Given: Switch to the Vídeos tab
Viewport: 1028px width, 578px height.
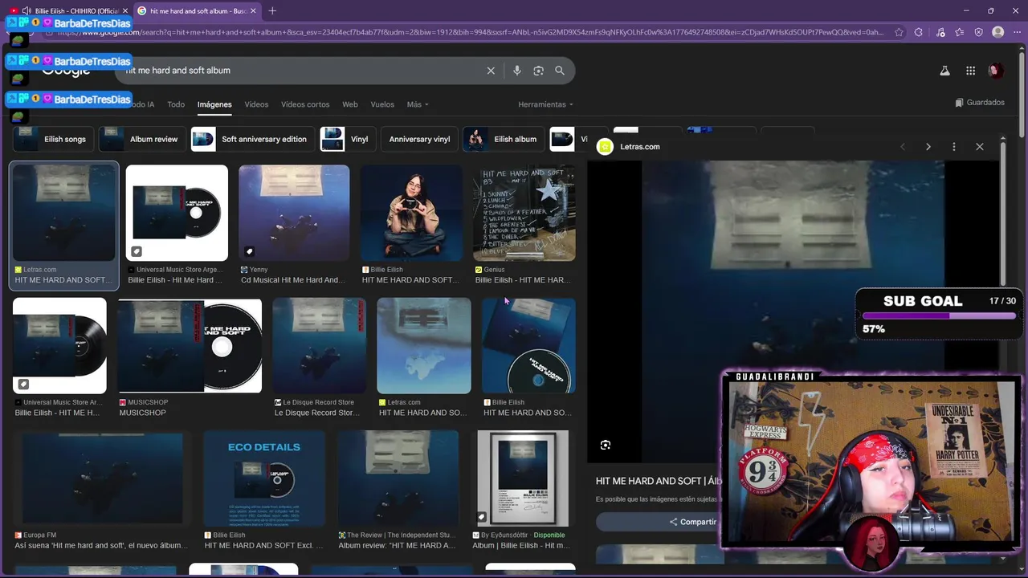Looking at the screenshot, I should click(x=256, y=104).
